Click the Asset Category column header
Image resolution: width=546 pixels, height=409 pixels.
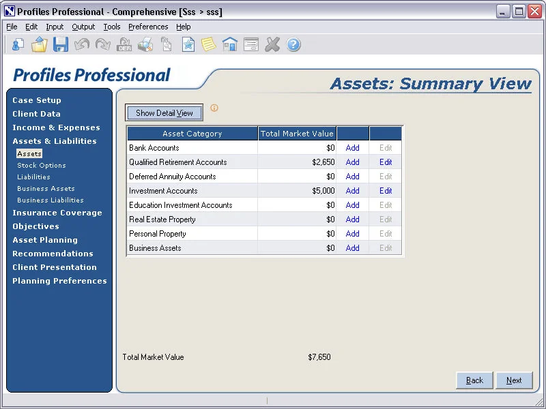click(x=192, y=134)
